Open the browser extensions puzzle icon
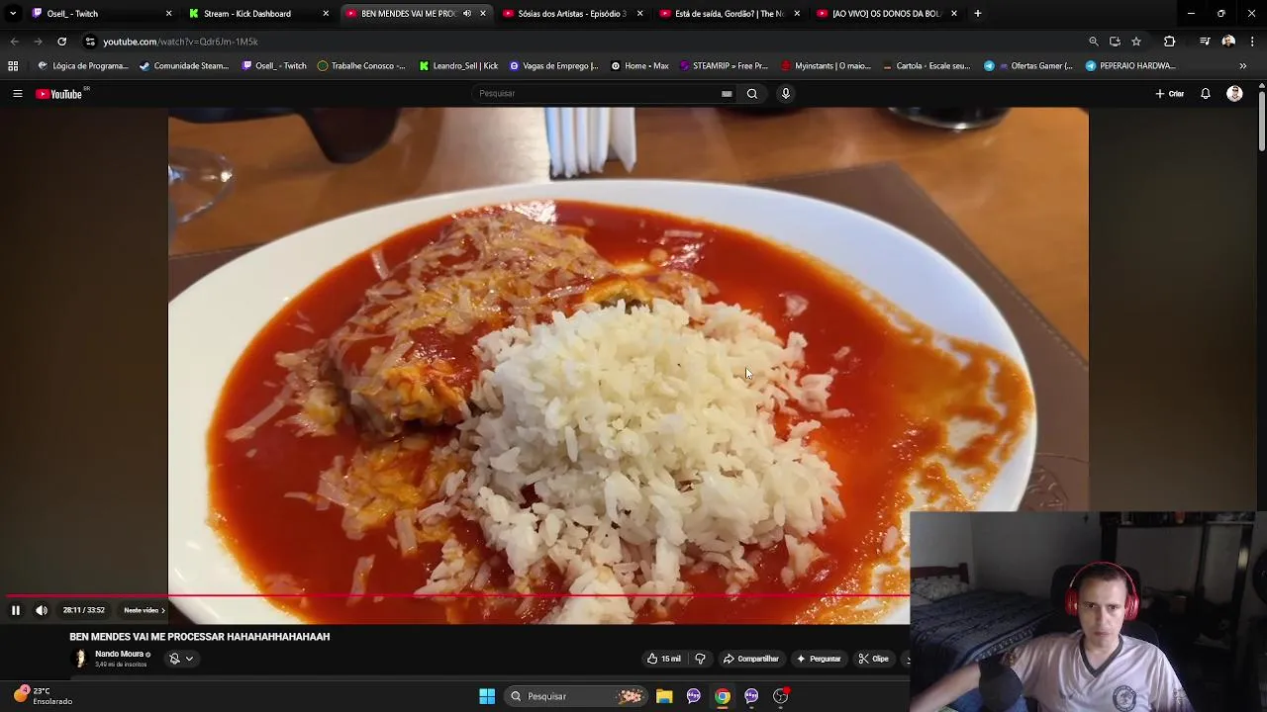Screen dimensions: 1267x712 [1170, 42]
